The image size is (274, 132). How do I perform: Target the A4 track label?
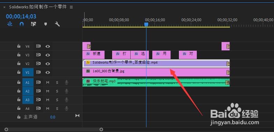coord(27,108)
